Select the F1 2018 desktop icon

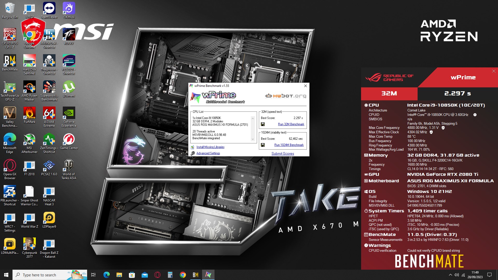coord(30,167)
